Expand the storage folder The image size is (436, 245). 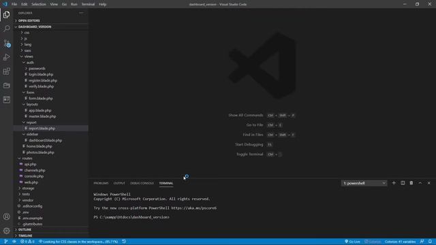[28, 189]
